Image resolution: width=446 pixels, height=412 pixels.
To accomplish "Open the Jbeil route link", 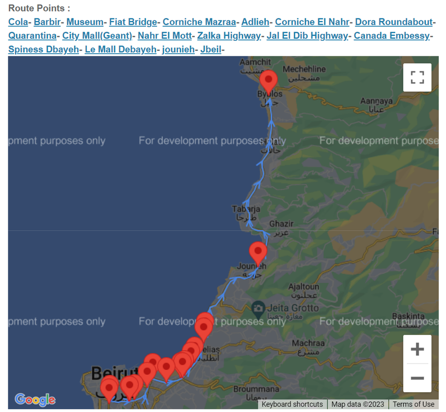I will [x=211, y=49].
